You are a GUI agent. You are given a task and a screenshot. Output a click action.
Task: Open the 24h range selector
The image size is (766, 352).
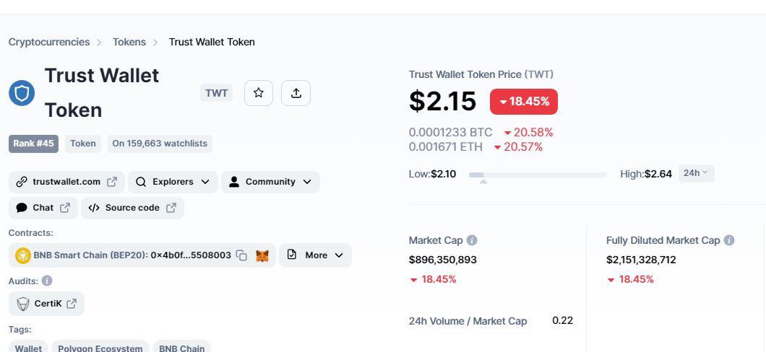696,173
